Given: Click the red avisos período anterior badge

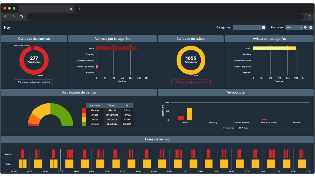Looking at the screenshot, I should [x=191, y=82].
